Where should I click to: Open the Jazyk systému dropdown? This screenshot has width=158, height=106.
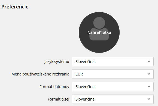point(113,62)
